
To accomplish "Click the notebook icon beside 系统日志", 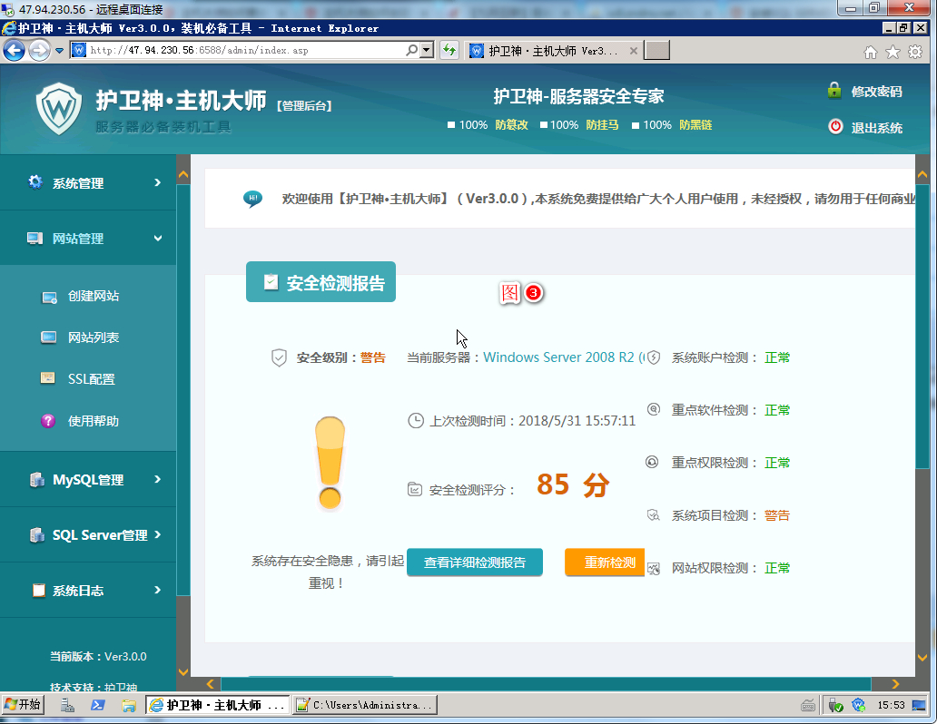I will coord(39,591).
